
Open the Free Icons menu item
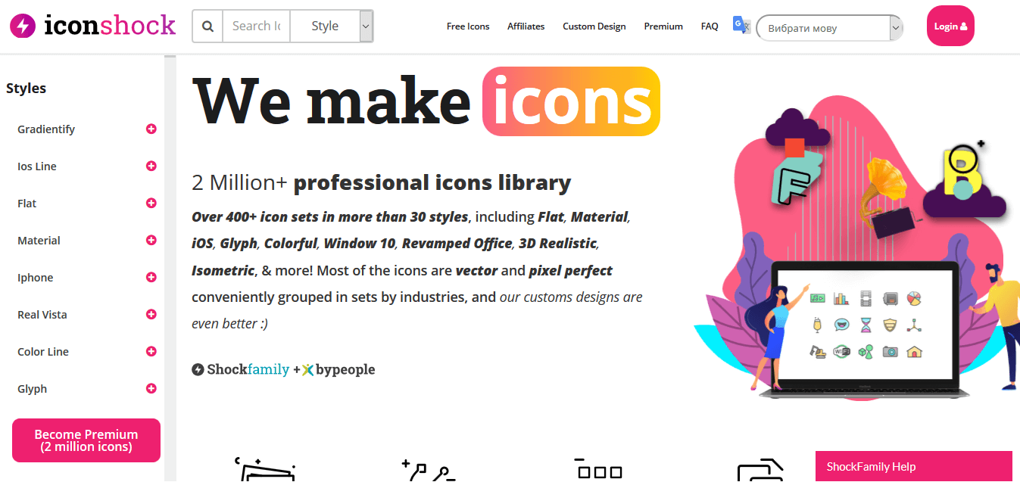pyautogui.click(x=468, y=26)
